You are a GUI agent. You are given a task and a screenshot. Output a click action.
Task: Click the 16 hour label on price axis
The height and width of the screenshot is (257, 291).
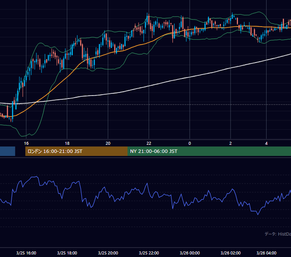pyautogui.click(x=27, y=143)
